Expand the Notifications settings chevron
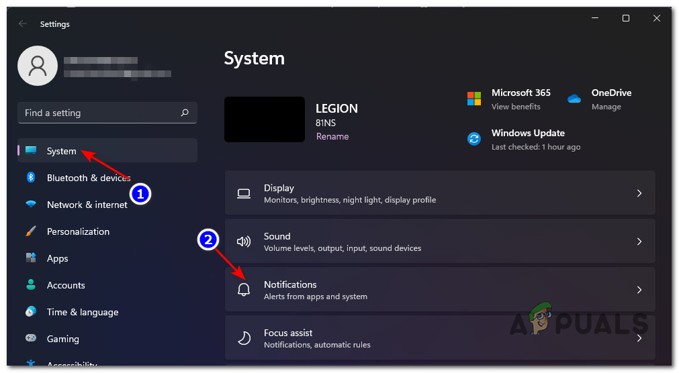 639,290
